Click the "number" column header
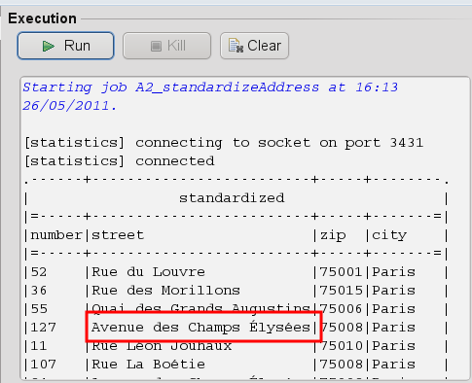 coord(56,235)
